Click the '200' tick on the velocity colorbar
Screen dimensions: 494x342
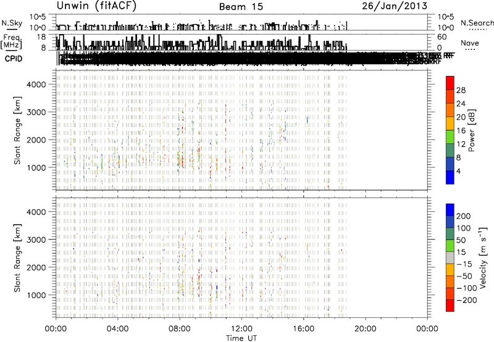click(464, 216)
